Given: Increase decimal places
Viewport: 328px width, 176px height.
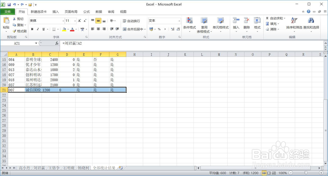Looking at the screenshot, I should [173, 29].
